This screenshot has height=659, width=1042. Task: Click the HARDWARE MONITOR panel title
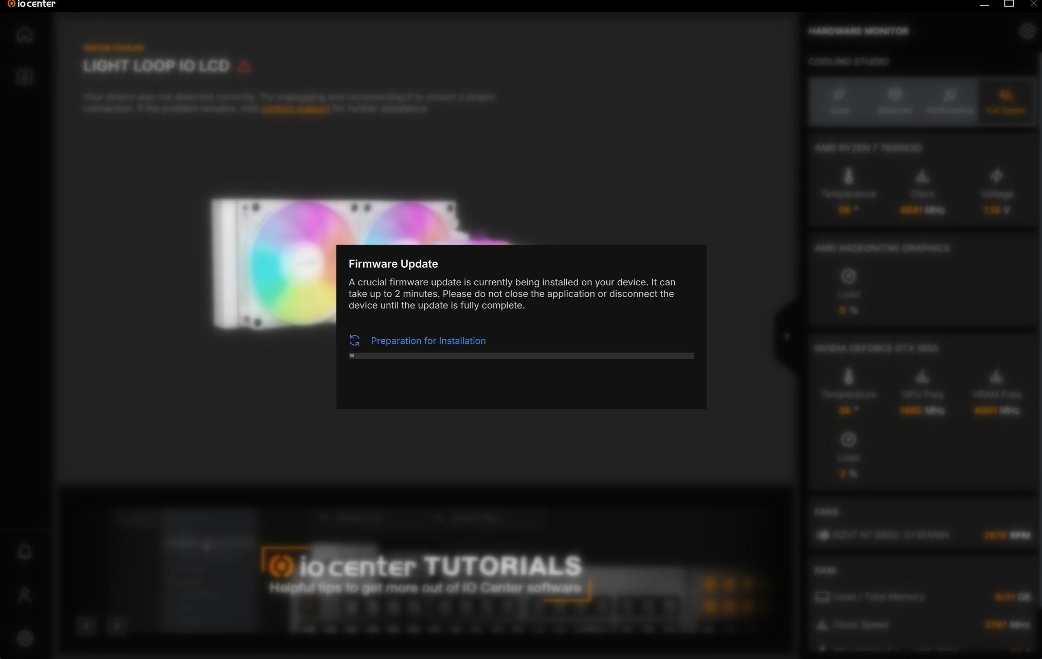(x=858, y=31)
